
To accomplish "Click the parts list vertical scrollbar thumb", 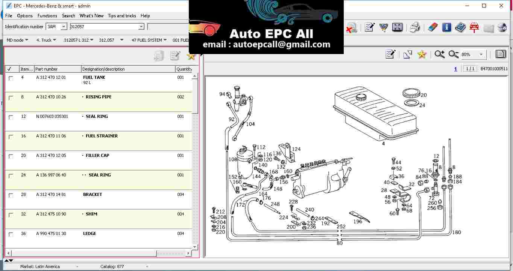I will 195,95.
